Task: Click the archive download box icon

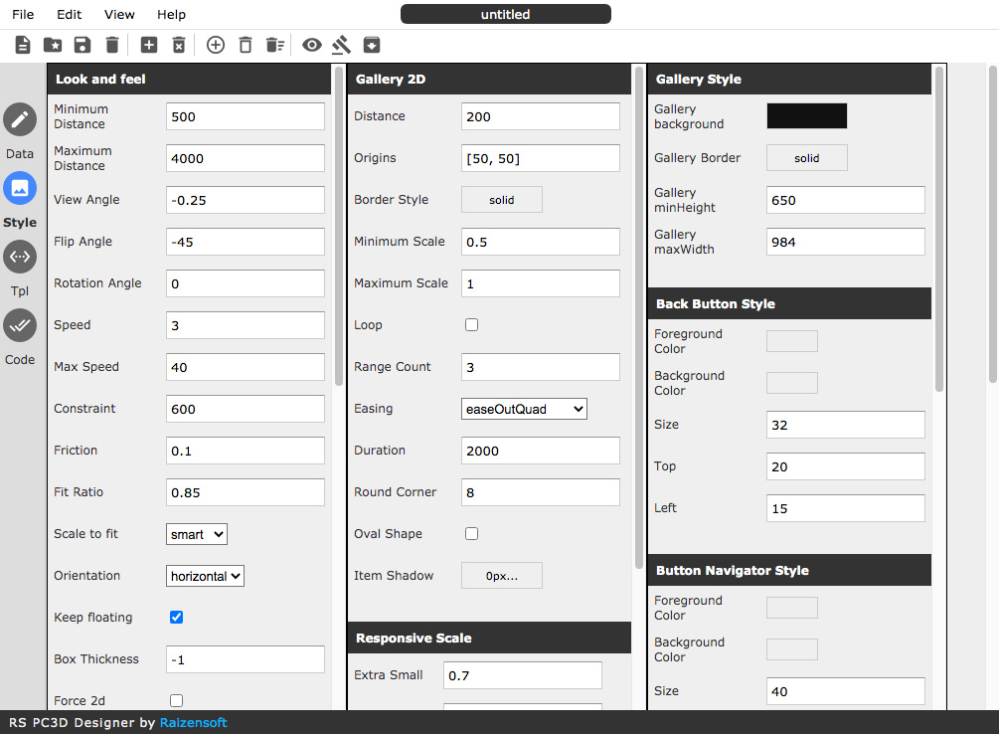Action: click(x=372, y=45)
